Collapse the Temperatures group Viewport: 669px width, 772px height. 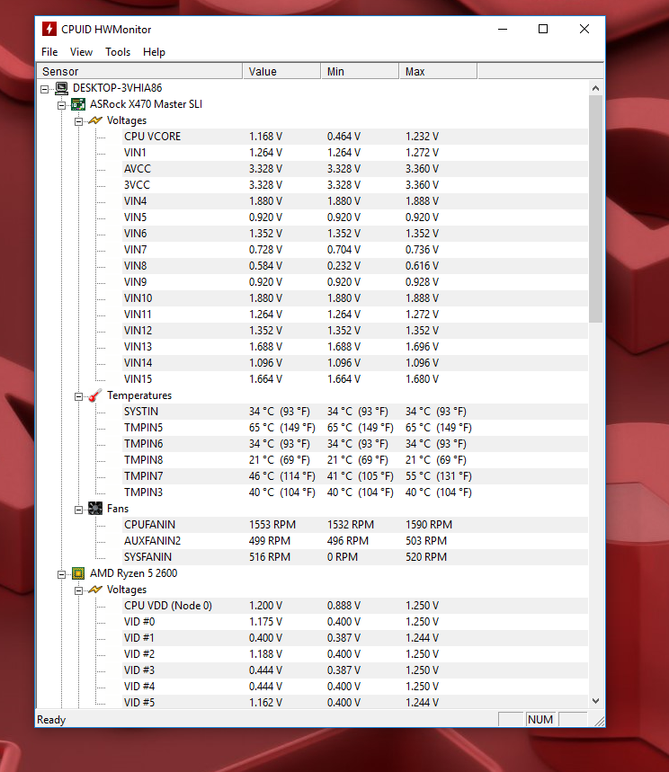(78, 396)
